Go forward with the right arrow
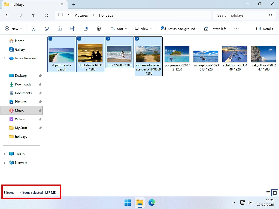Viewport: 279px width, 209px height. (x=20, y=15)
